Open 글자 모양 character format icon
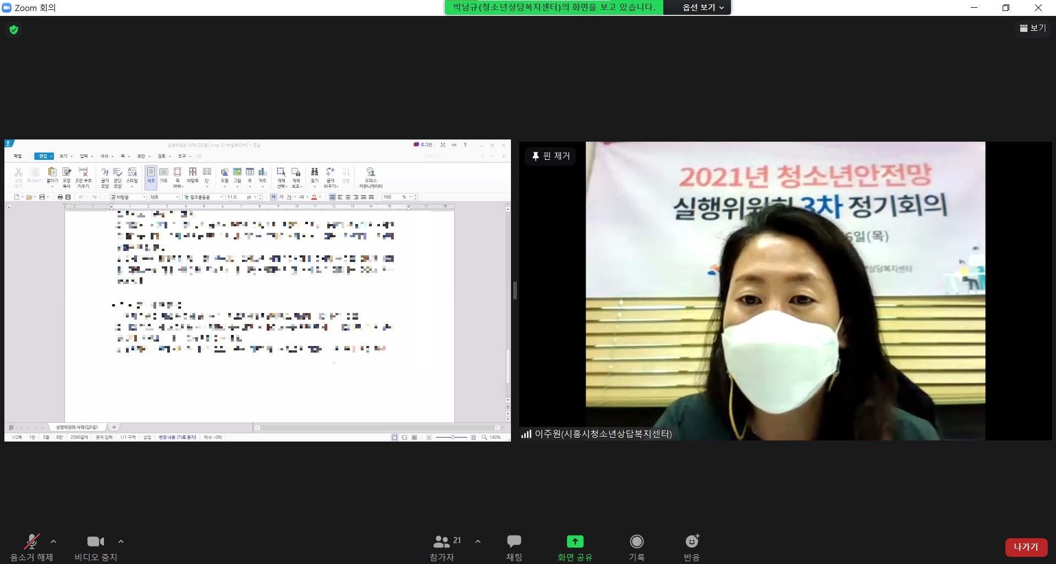 pos(105,177)
